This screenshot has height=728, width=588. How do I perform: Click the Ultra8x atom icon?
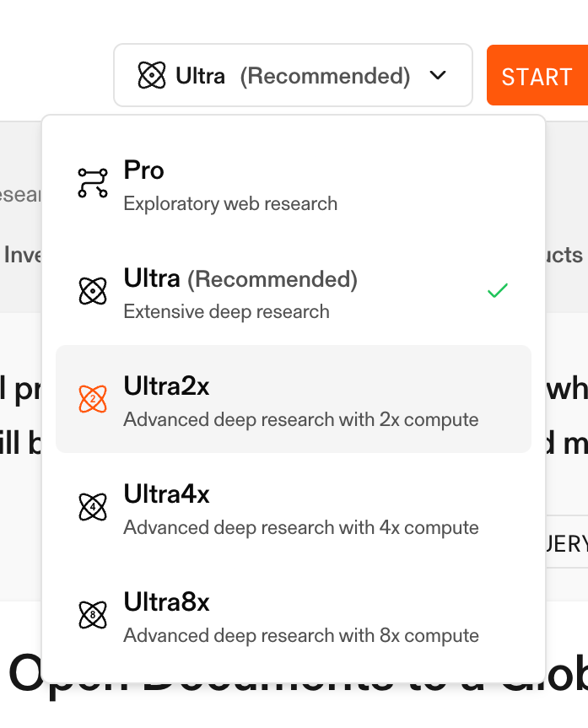93,615
